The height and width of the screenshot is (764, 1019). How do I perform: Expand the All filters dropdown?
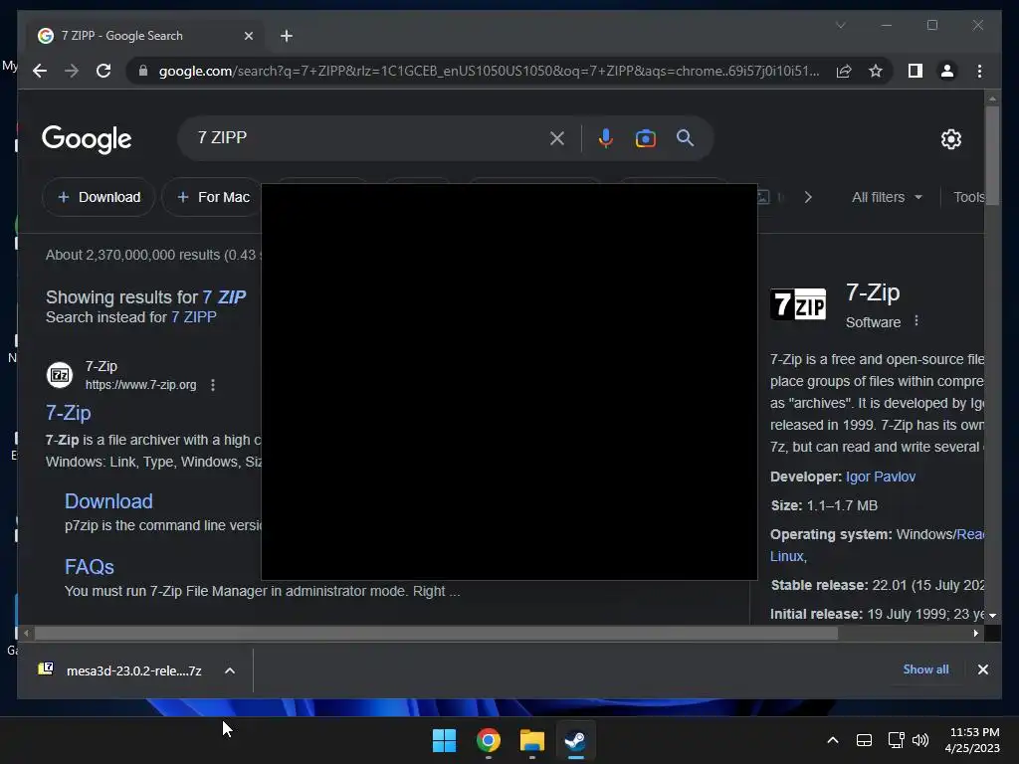pos(887,197)
